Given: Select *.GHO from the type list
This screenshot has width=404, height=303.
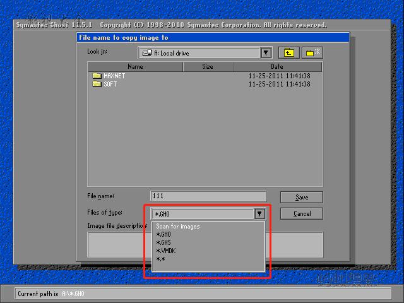Looking at the screenshot, I should (163, 234).
